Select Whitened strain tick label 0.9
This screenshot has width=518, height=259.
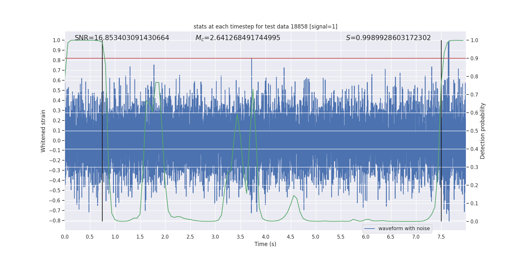[x=57, y=51]
